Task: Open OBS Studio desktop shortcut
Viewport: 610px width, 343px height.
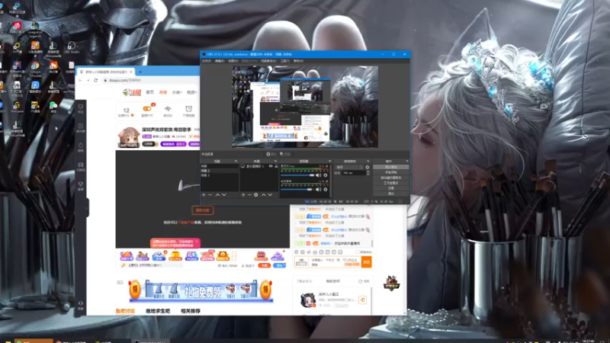Action: click(x=71, y=48)
